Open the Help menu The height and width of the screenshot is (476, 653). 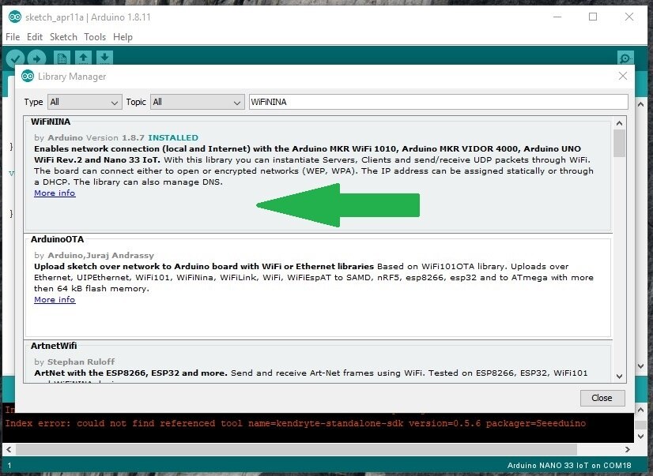coord(123,37)
